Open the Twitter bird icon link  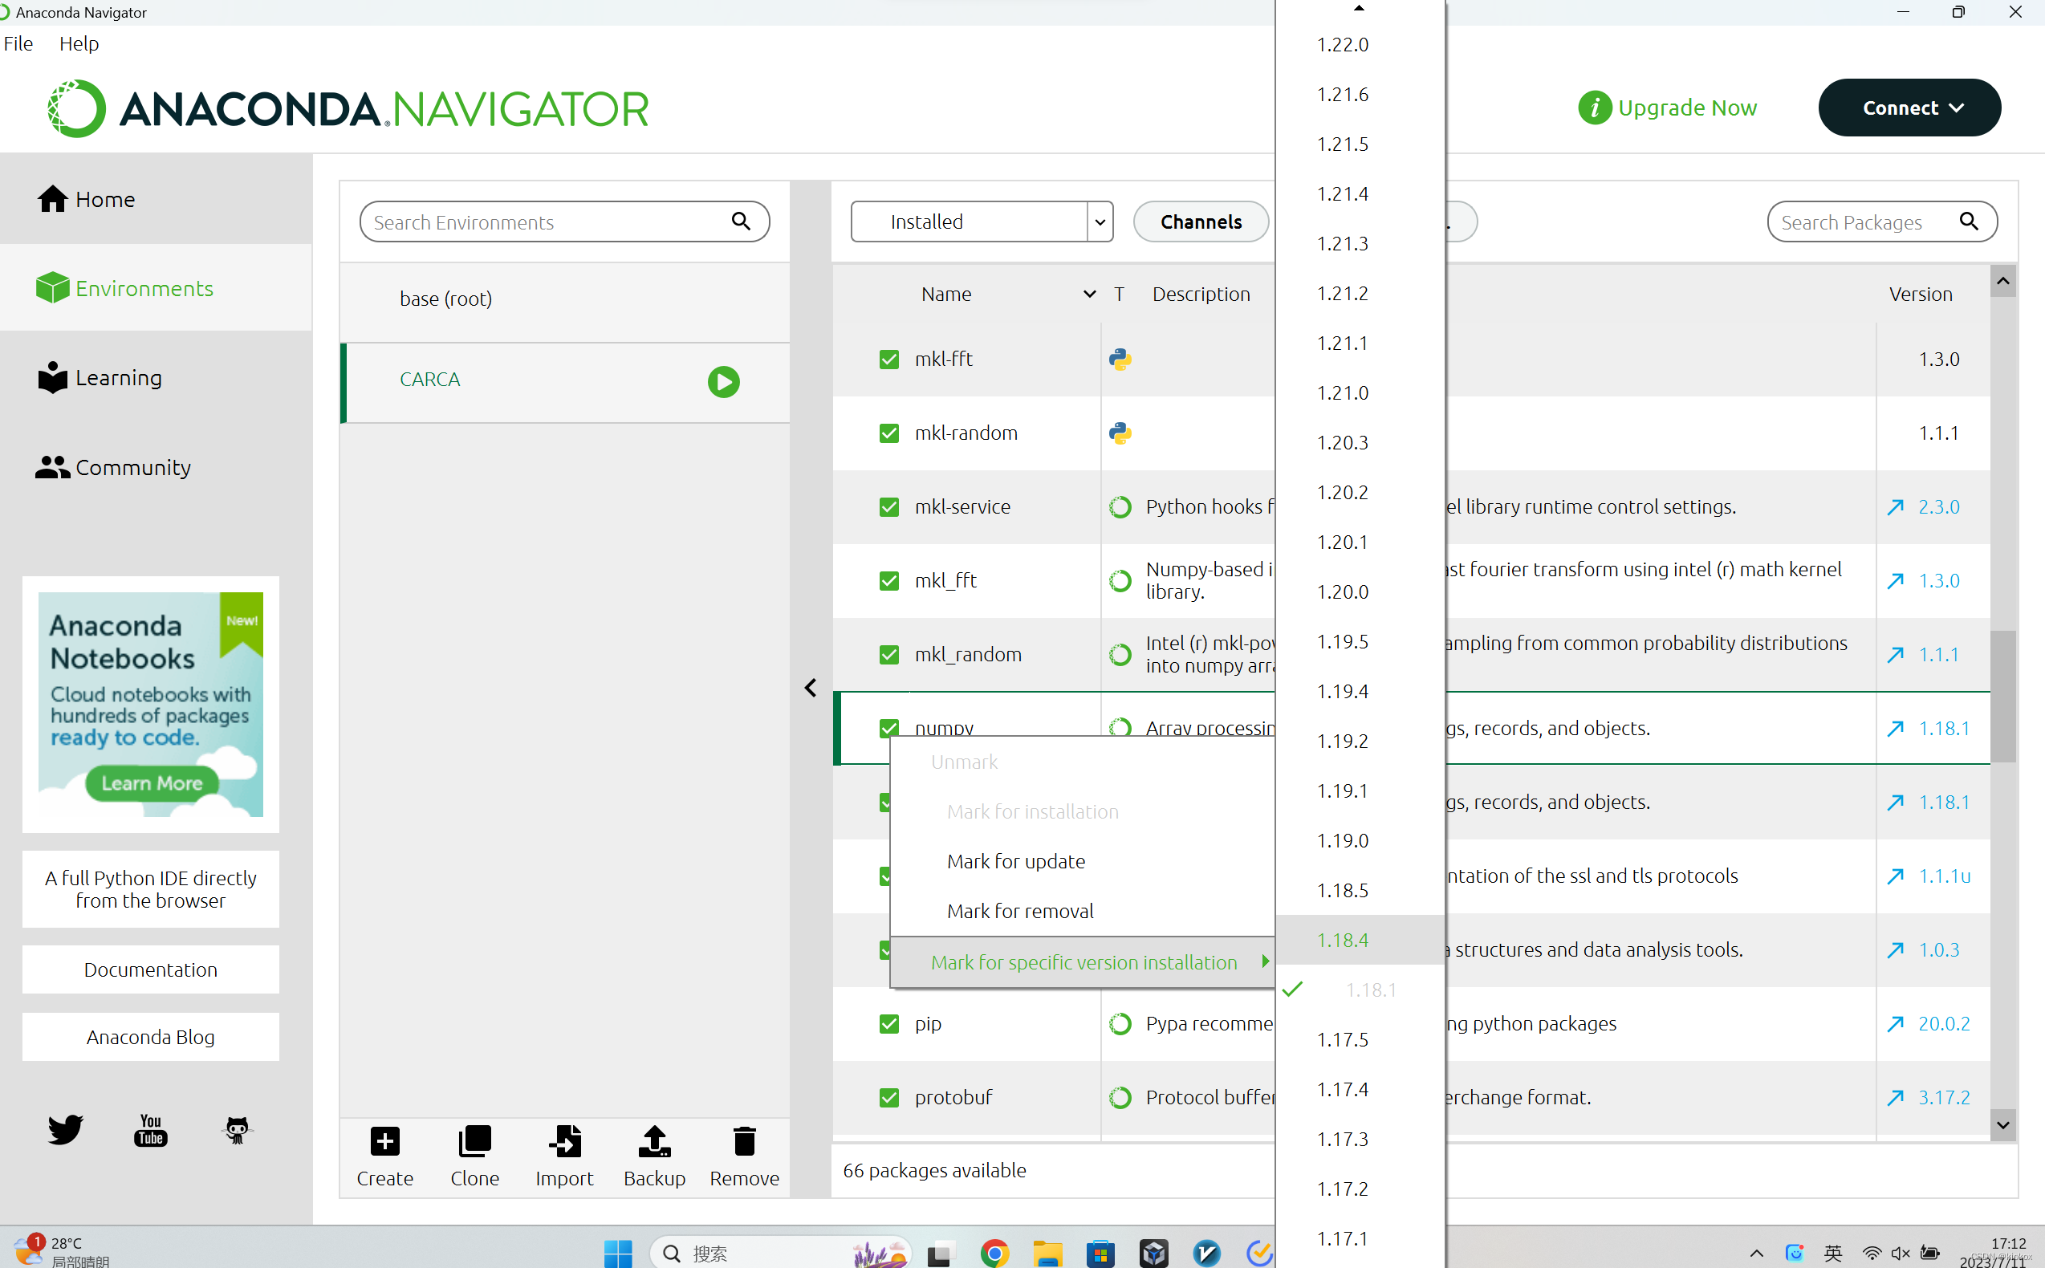65,1130
